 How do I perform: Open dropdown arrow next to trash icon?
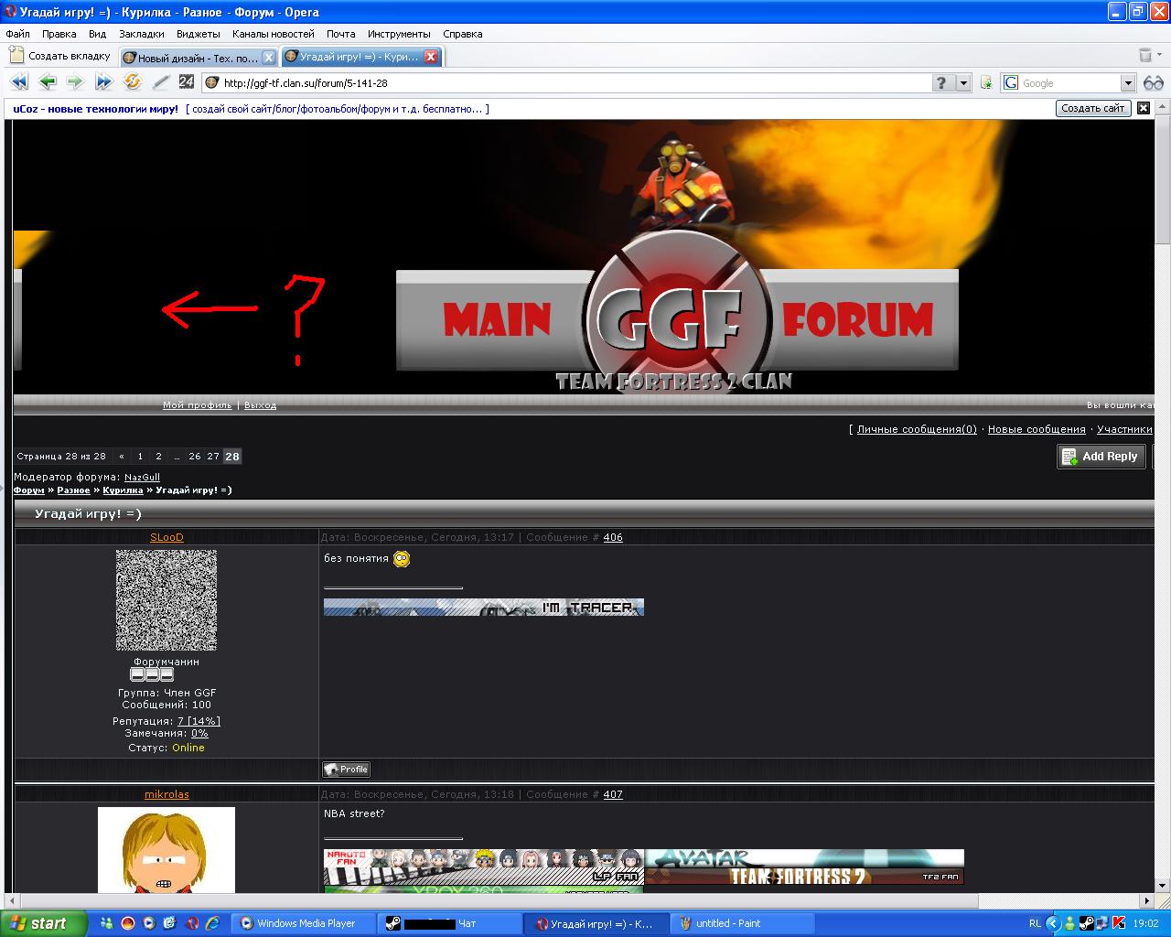[x=1158, y=56]
